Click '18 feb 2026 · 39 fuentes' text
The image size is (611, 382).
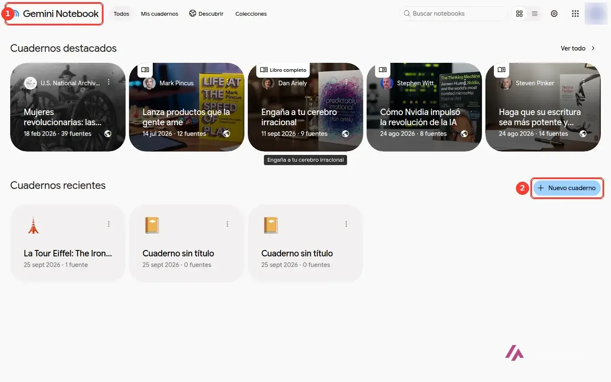(57, 134)
